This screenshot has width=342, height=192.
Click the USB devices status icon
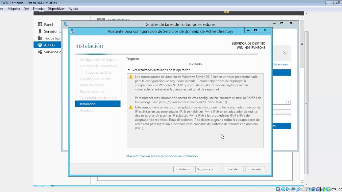[298, 189]
